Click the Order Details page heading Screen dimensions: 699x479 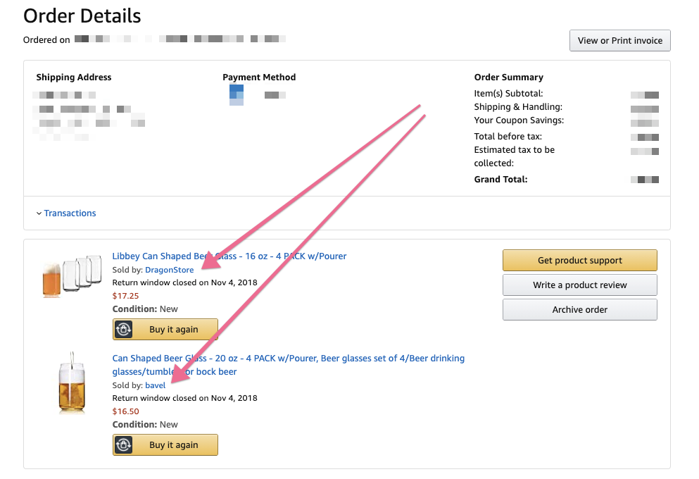pyautogui.click(x=82, y=16)
